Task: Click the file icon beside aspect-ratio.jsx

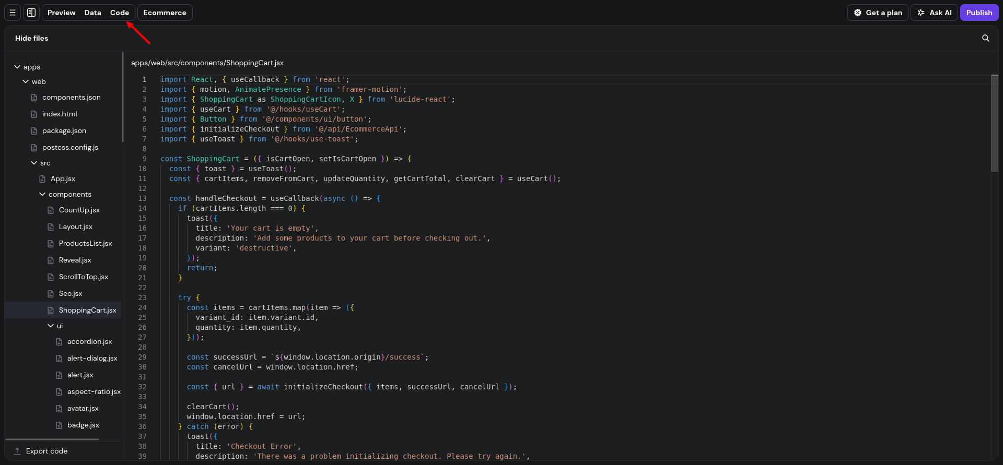Action: [x=59, y=392]
